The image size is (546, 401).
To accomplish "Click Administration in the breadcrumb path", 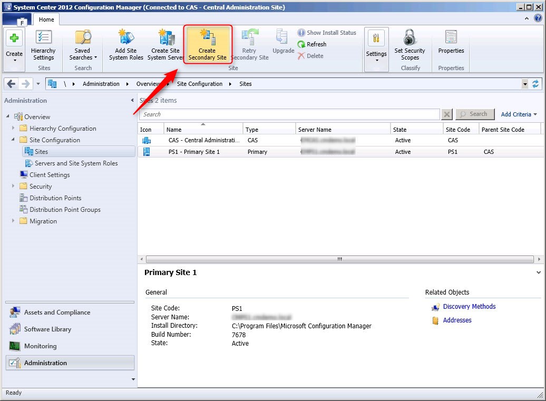I will (x=101, y=84).
